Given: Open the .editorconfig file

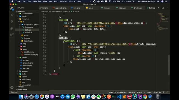Looking at the screenshot, I should coord(27,79).
